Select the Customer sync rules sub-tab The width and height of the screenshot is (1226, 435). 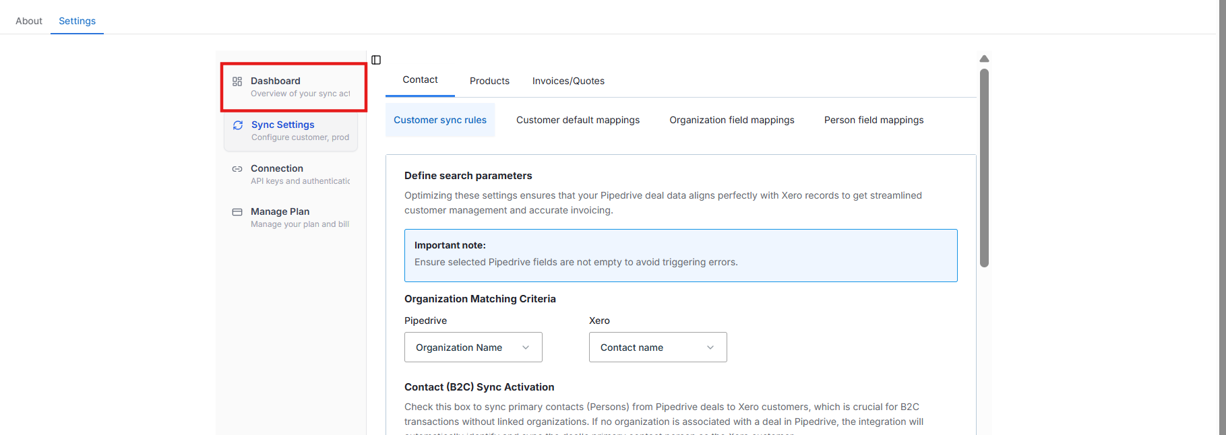[x=440, y=120]
